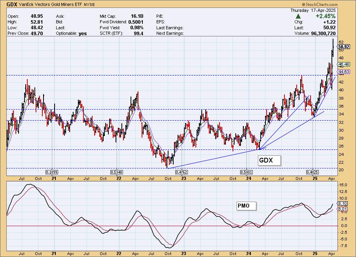This screenshot has height=257, width=356.
Task: Click the 'EPS:' label
Action: click(x=161, y=22)
